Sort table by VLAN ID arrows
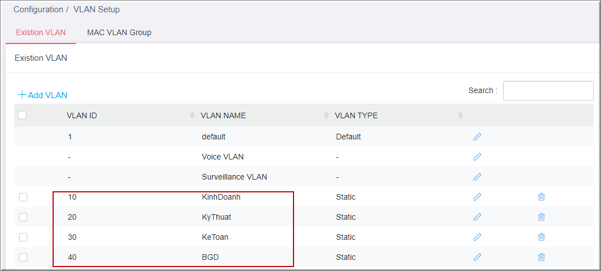Screen dimensions: 601x271 (192, 115)
